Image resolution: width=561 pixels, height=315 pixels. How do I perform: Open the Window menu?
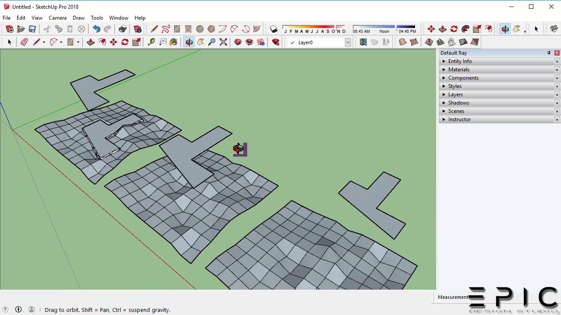click(x=119, y=18)
